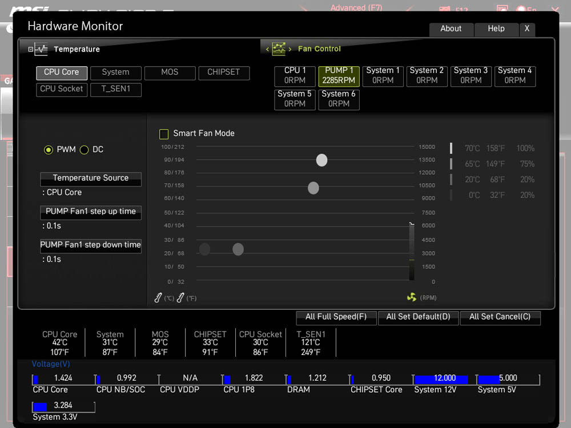
Task: Switch to the System 5 fan tab
Action: (x=295, y=99)
